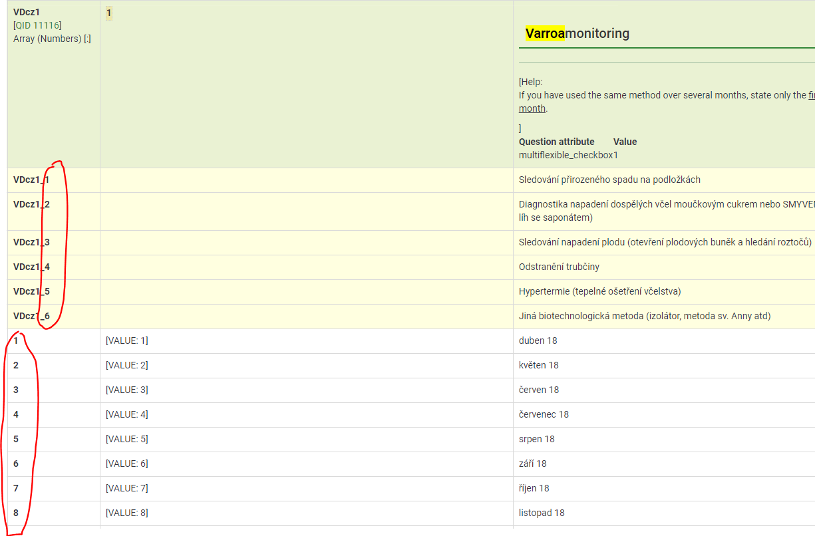815x536 pixels.
Task: Select the VDcz1_2 subquestion row label
Action: [31, 204]
